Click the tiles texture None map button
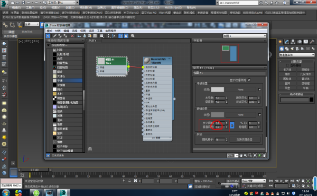The height and width of the screenshot is (196, 317). click(x=240, y=90)
